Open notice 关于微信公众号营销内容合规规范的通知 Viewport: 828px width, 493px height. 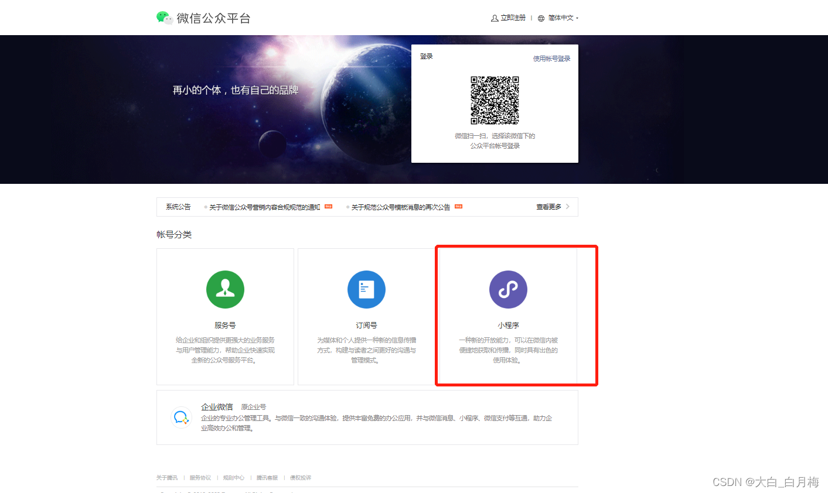click(x=265, y=207)
